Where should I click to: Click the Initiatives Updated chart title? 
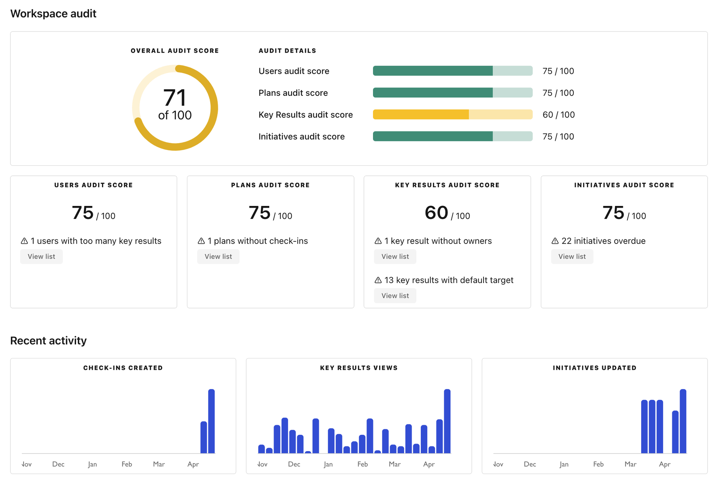coord(595,368)
